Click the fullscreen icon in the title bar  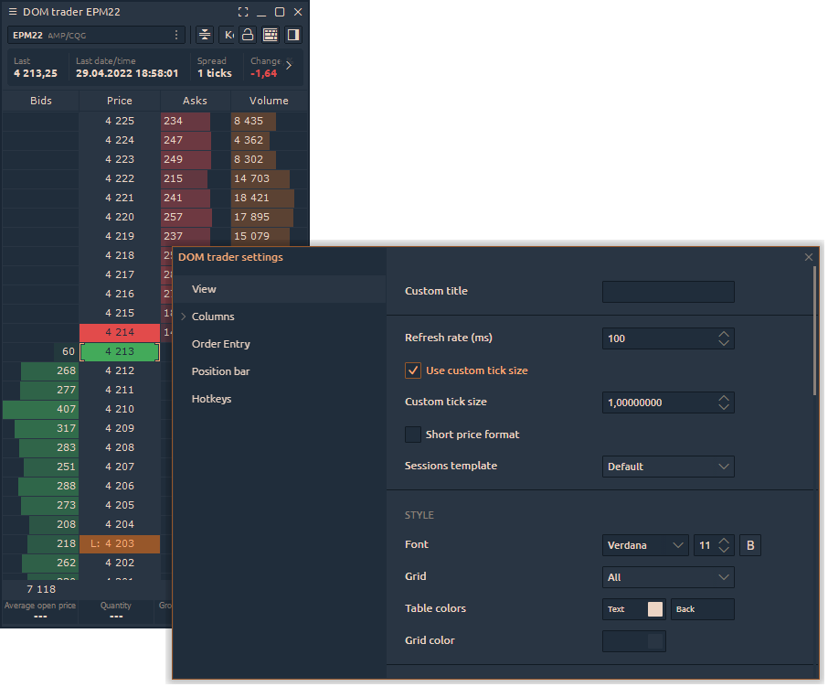(243, 12)
